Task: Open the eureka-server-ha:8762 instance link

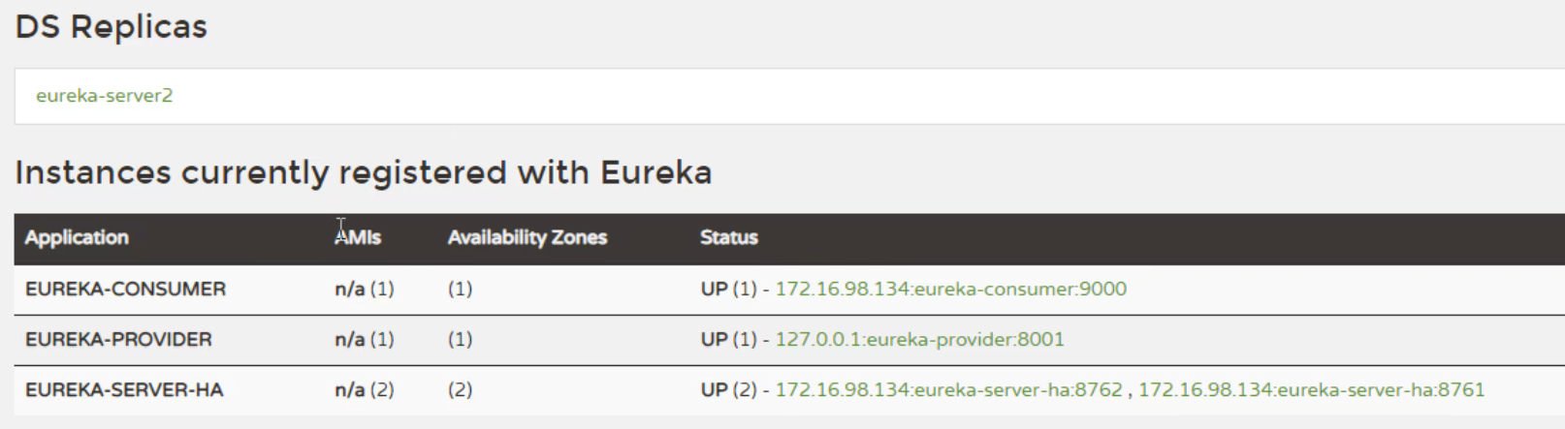Action: coord(948,389)
